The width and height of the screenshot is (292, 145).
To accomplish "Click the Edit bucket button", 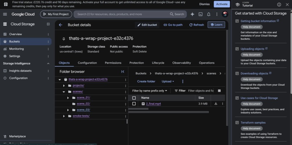I will point(147,25).
